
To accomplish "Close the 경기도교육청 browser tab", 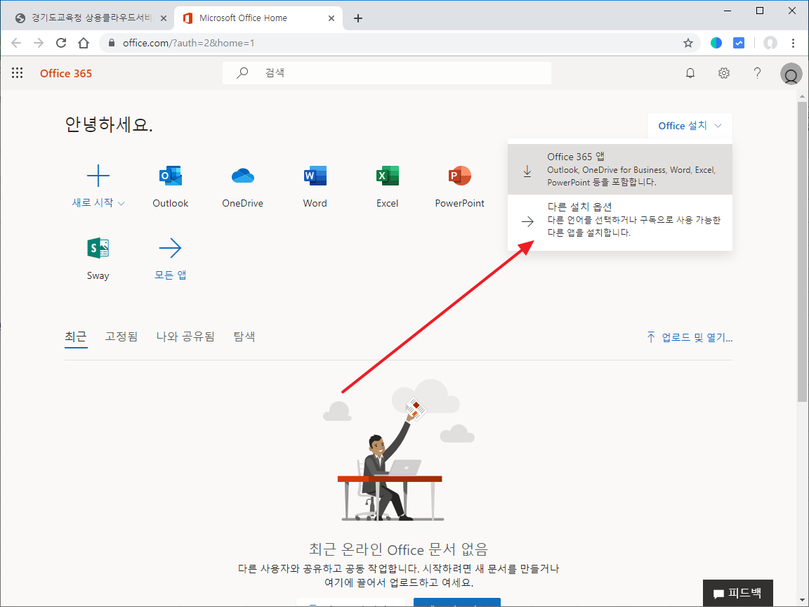I will tap(164, 18).
